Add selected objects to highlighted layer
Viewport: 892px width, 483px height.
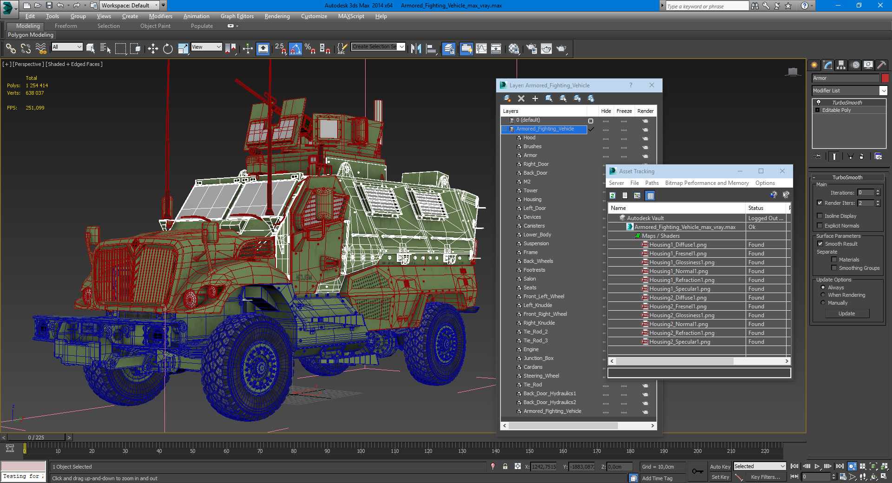tap(535, 98)
